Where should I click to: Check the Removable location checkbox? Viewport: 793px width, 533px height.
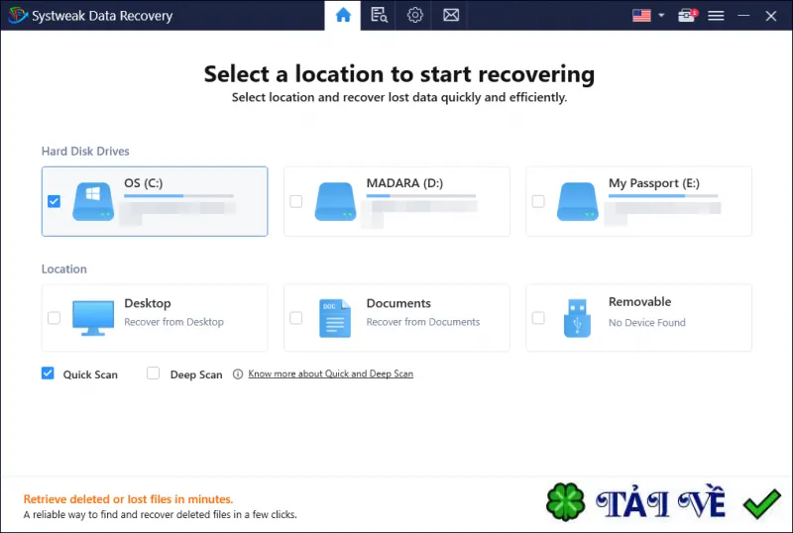[538, 318]
